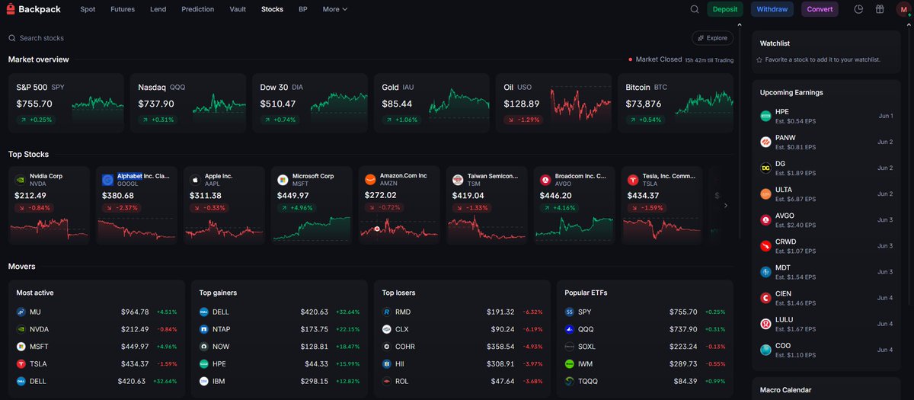The width and height of the screenshot is (914, 400).
Task: Click RMD icon in Top losers
Action: coord(387,312)
